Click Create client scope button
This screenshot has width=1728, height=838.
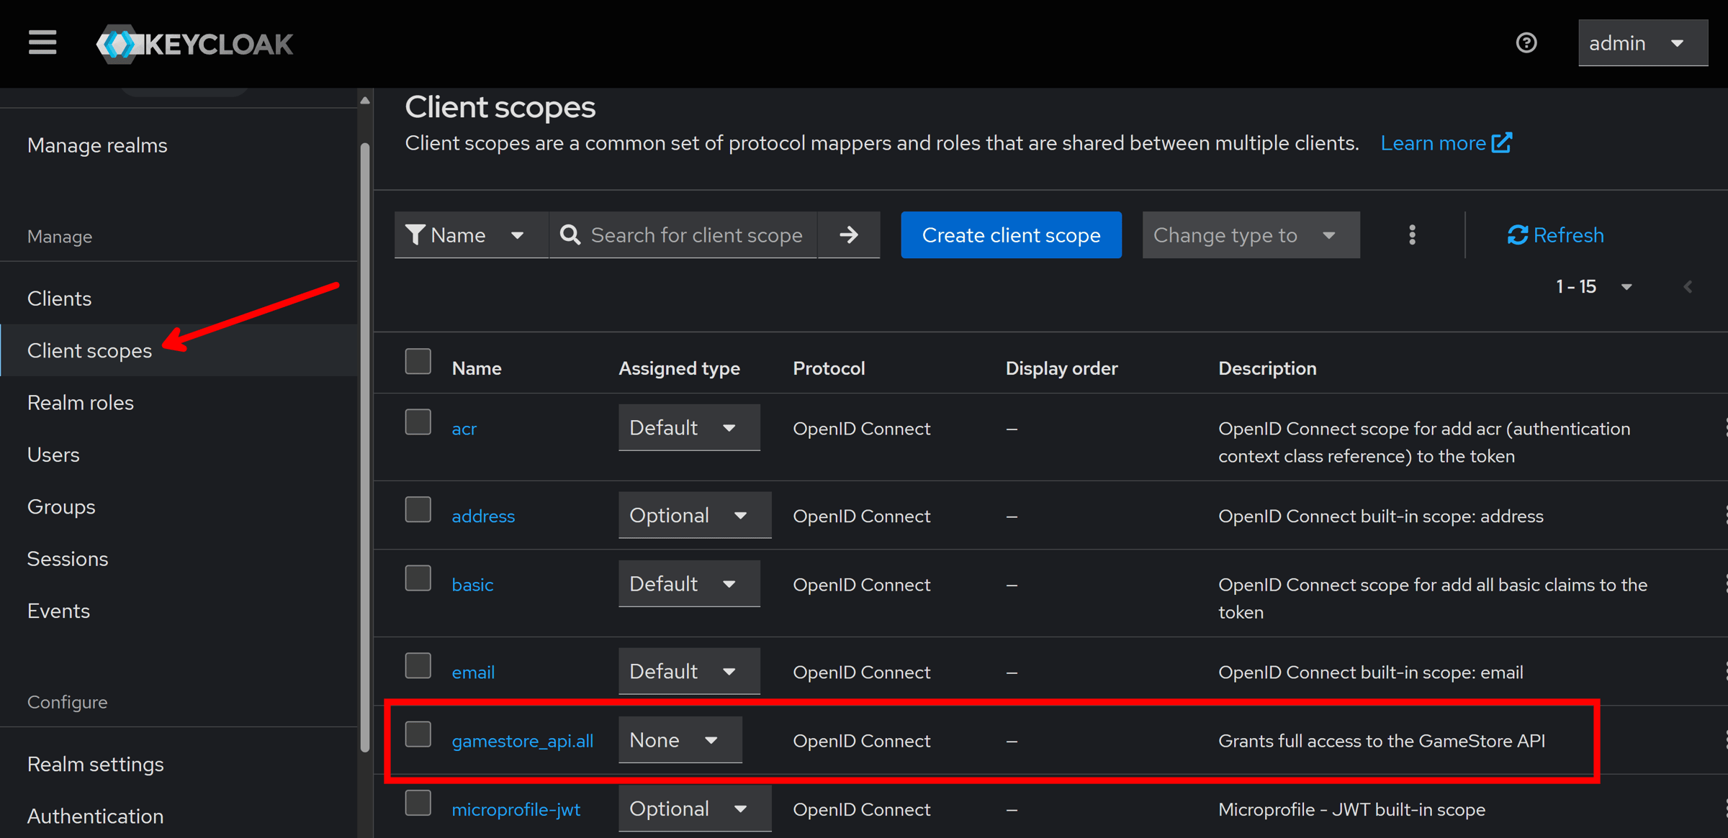pos(1011,234)
